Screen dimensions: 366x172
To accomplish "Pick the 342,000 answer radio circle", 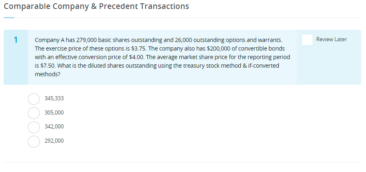I will point(34,127).
